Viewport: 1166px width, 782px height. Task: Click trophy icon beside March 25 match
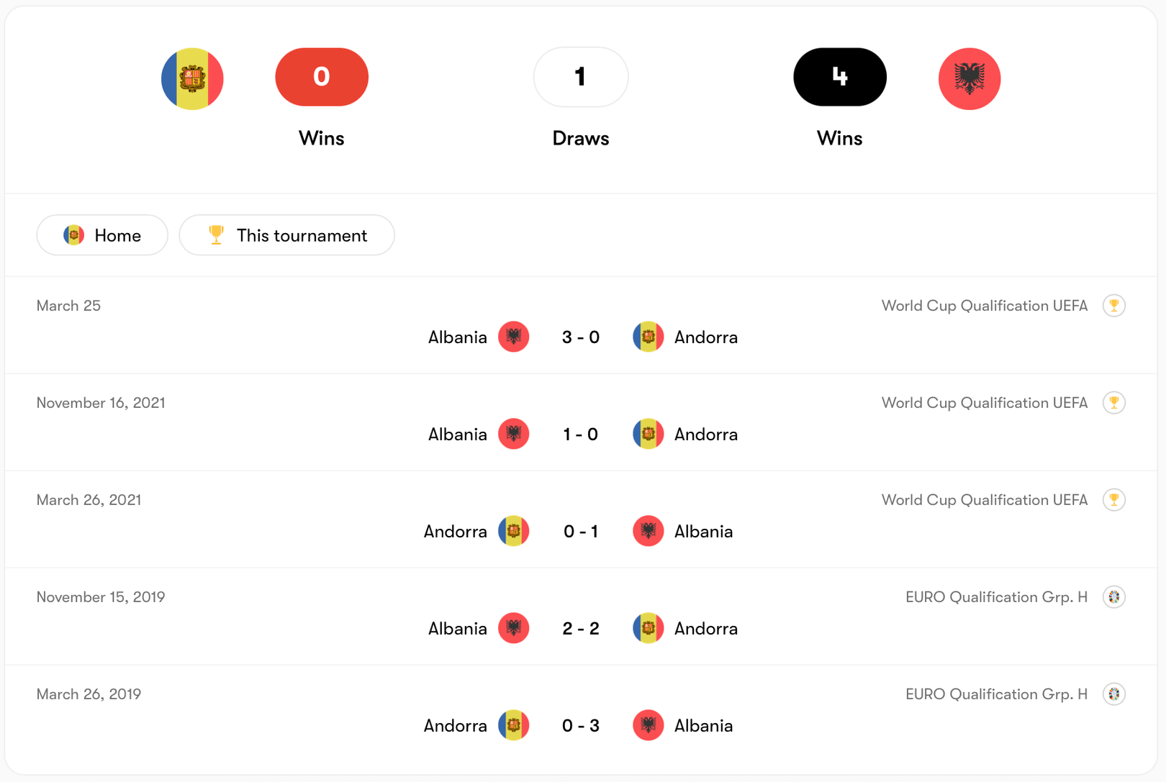pyautogui.click(x=1113, y=306)
